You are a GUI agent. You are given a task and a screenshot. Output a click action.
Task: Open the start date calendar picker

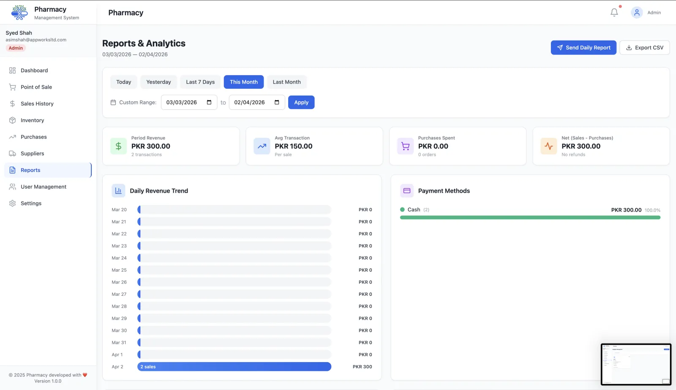click(209, 102)
